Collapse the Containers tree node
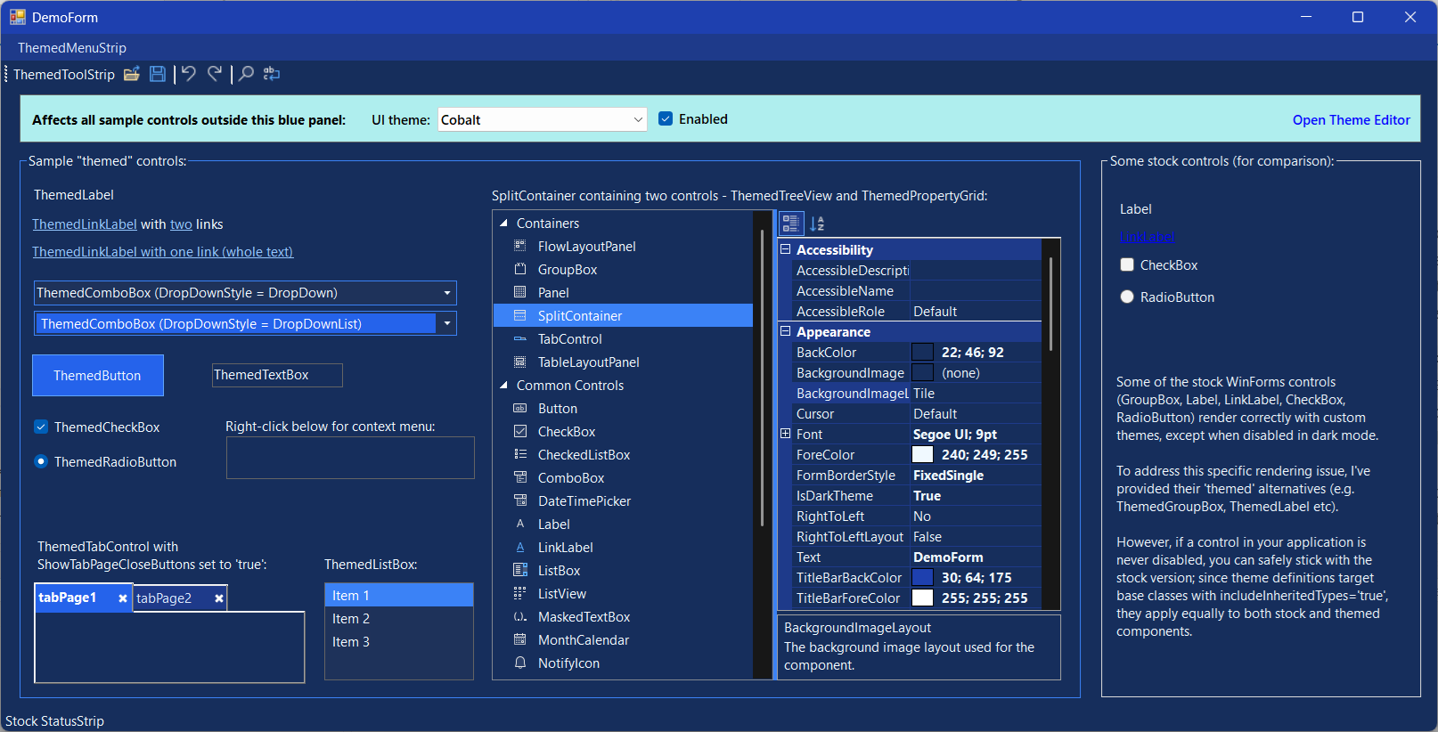The height and width of the screenshot is (732, 1438). click(x=503, y=223)
